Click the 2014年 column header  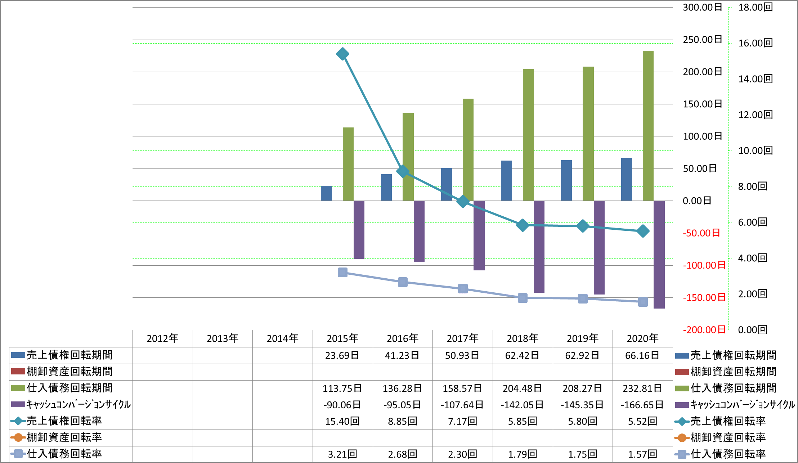click(283, 338)
